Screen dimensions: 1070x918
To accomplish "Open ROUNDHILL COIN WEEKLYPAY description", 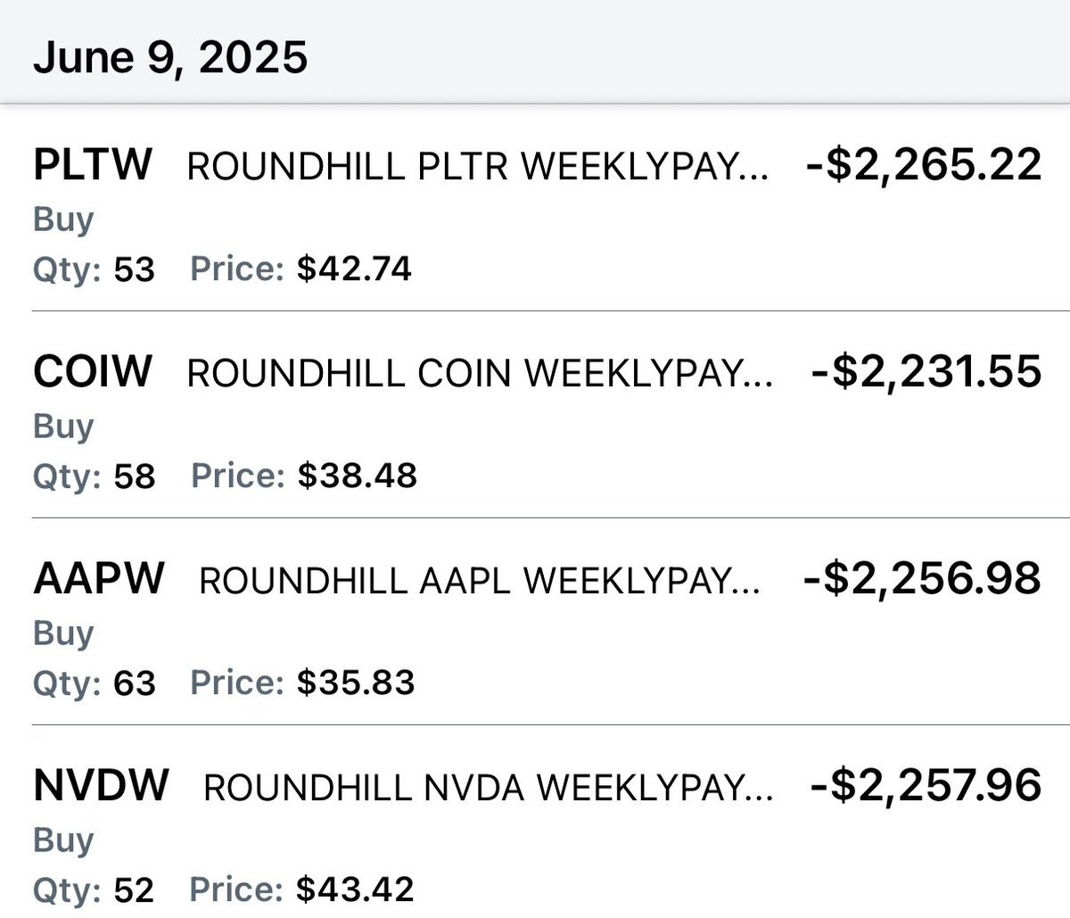I will (480, 374).
